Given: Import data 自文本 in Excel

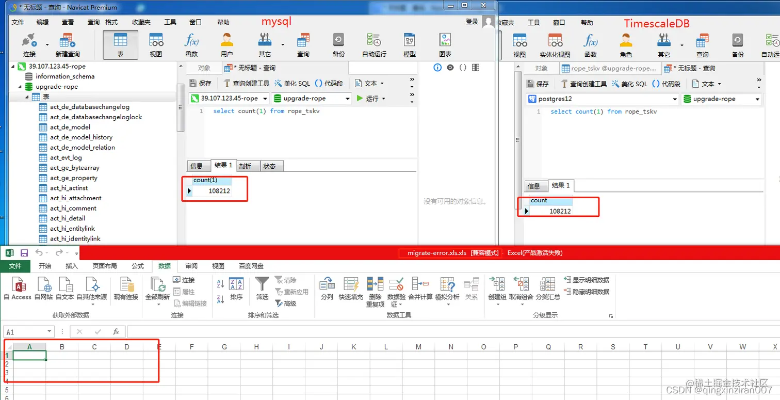Looking at the screenshot, I should tap(65, 289).
